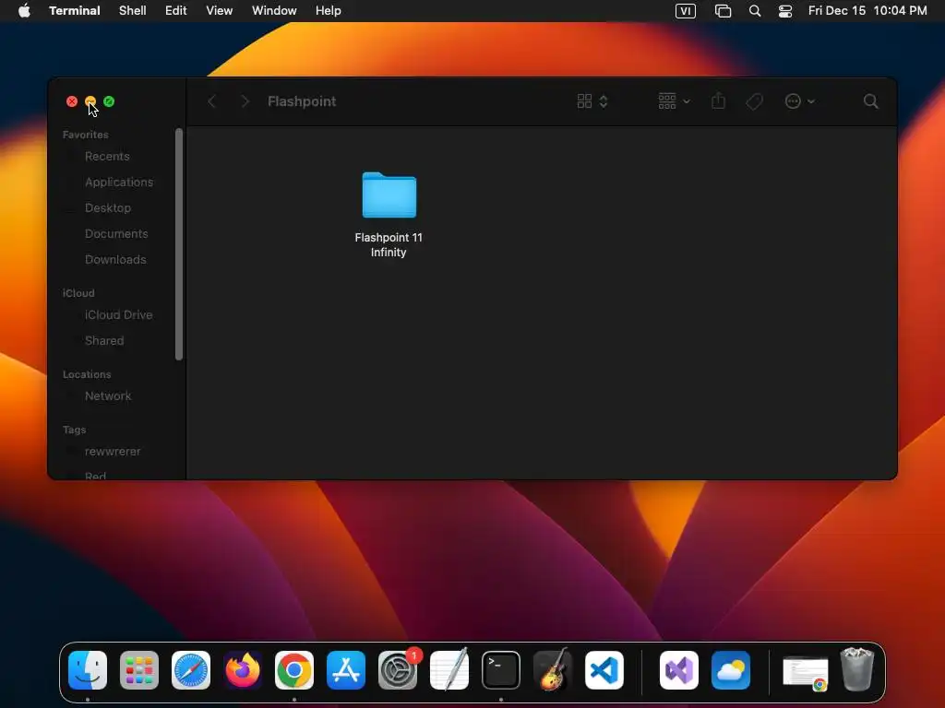945x708 pixels.
Task: Click the Locations section header
Action: 87,374
